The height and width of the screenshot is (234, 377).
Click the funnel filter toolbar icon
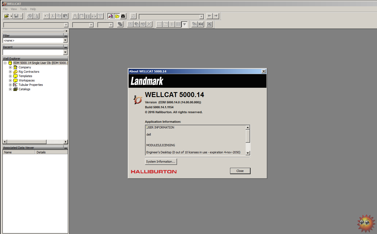(x=185, y=24)
